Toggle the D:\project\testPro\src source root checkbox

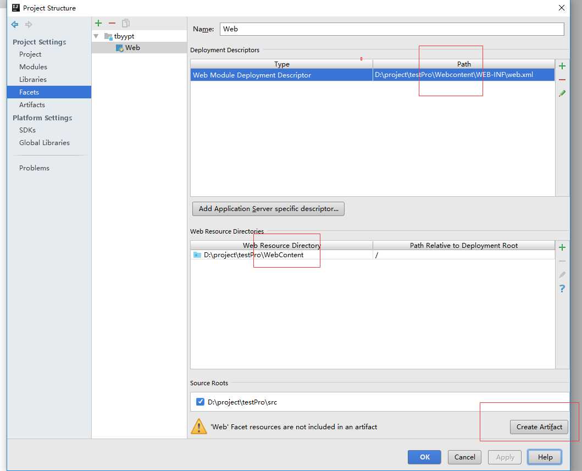point(200,402)
